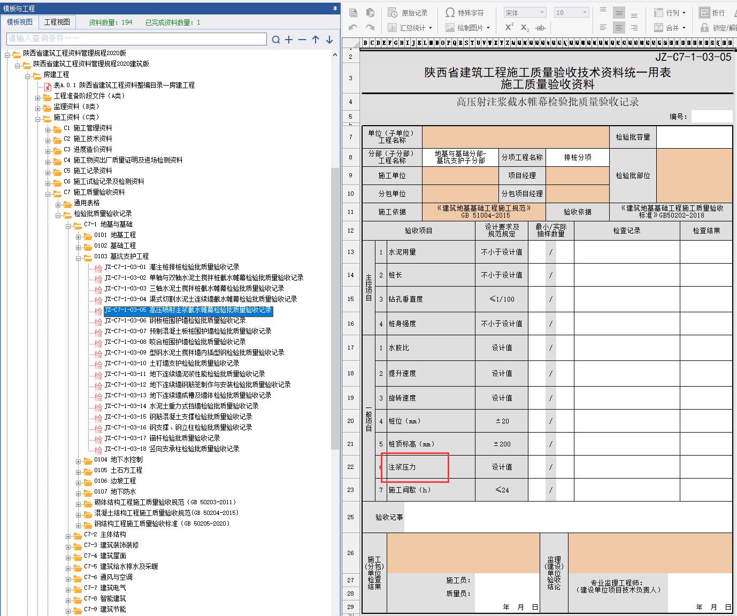The width and height of the screenshot is (737, 616).
Task: Open JZ-C7-1-03-10 土钉墙支护 record
Action: [172, 363]
